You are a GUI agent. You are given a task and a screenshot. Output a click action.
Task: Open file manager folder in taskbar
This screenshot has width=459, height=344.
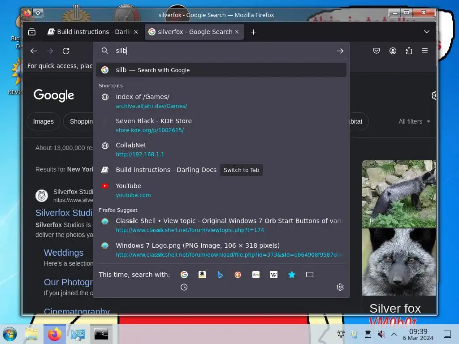click(x=31, y=334)
